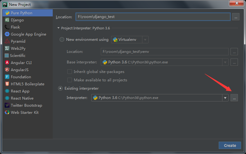
Task: Toggle Make available to all projects checkbox
Action: point(69,80)
